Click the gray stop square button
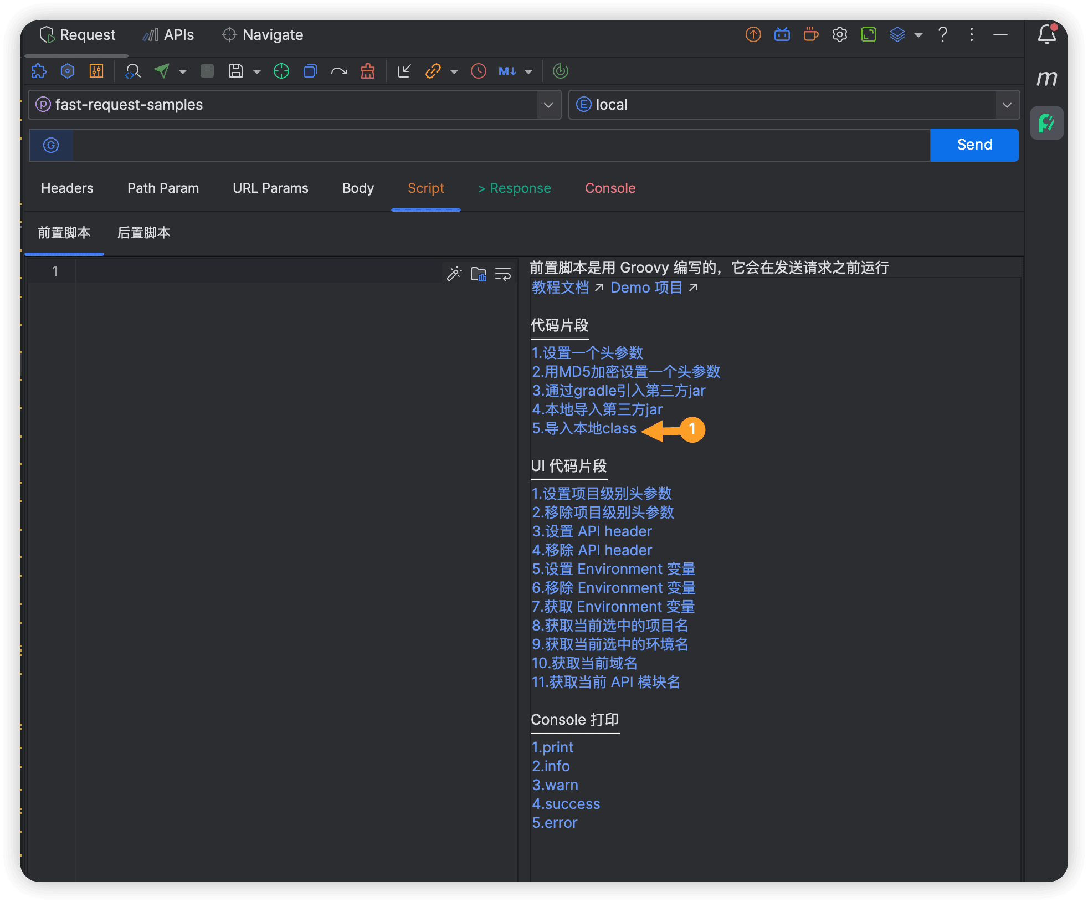 [207, 71]
